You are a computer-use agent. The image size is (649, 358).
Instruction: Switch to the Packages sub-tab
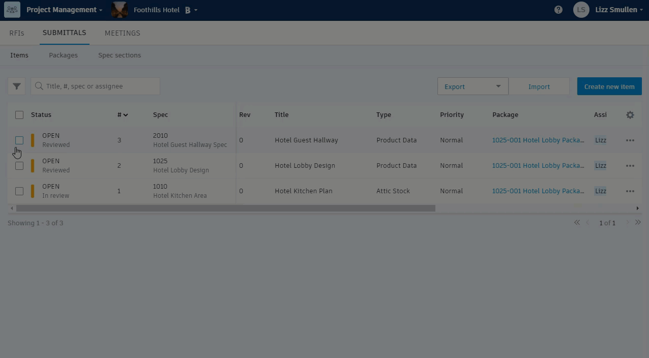[x=63, y=55]
